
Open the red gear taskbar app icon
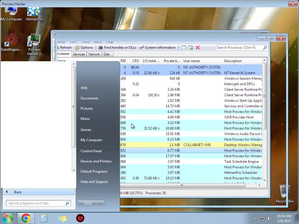pos(80,218)
